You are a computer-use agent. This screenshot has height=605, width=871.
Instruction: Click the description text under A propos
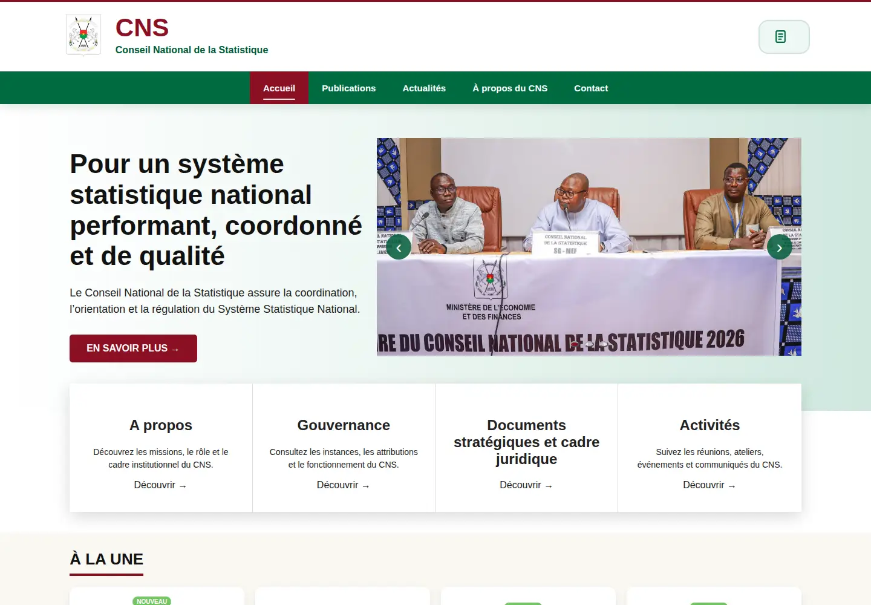pos(161,459)
